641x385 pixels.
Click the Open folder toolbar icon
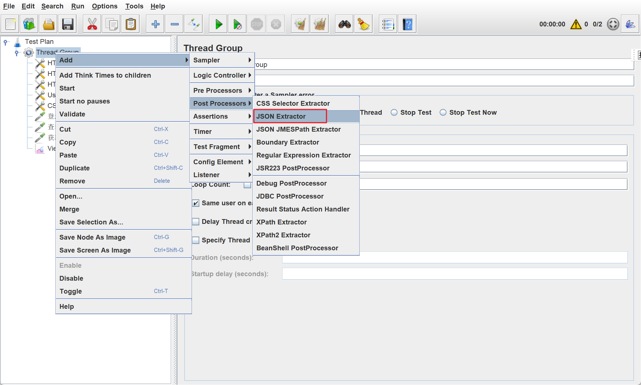(x=48, y=24)
